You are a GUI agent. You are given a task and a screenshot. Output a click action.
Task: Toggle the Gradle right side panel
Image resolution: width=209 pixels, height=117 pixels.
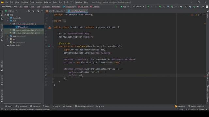(208, 15)
